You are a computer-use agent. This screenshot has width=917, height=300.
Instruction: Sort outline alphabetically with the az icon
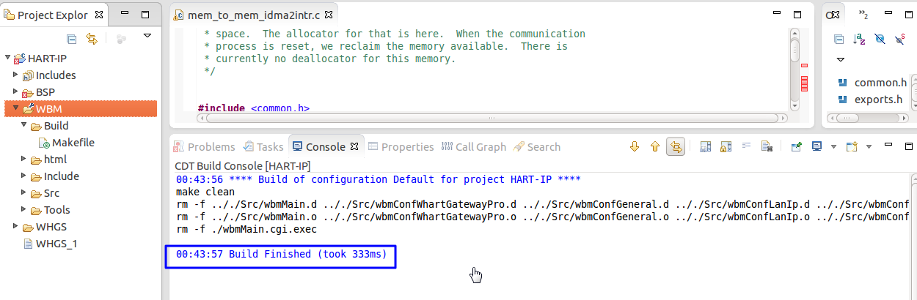(860, 39)
